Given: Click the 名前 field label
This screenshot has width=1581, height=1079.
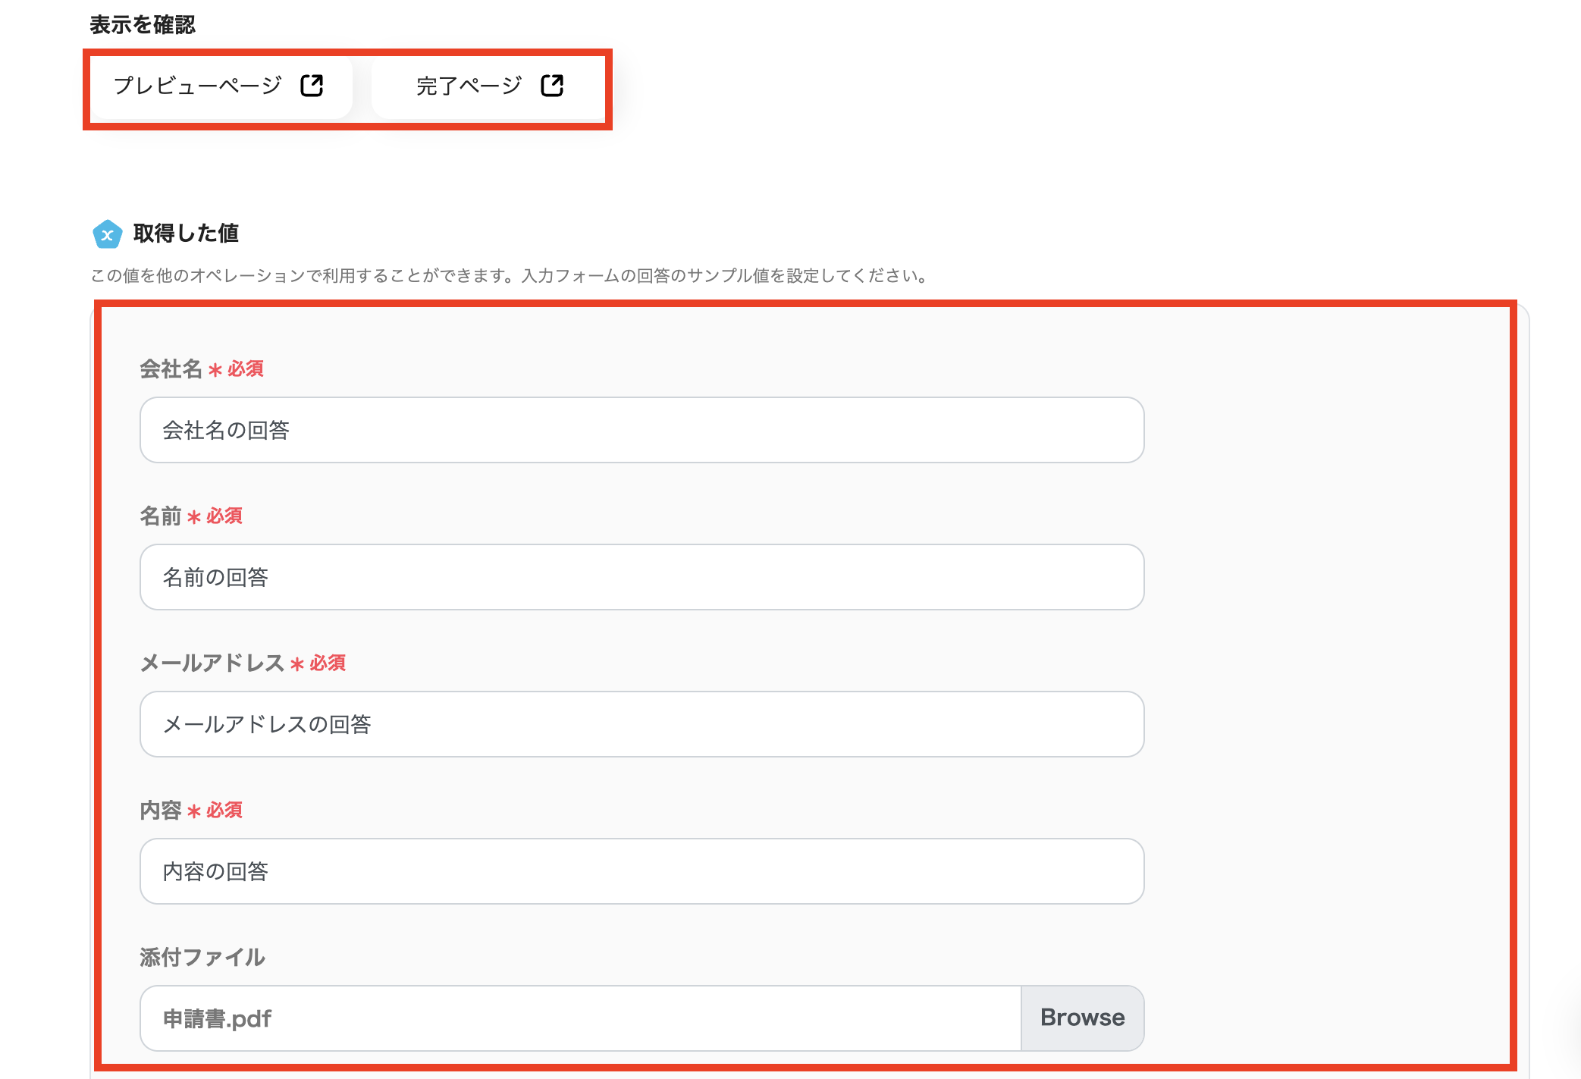Looking at the screenshot, I should point(160,516).
